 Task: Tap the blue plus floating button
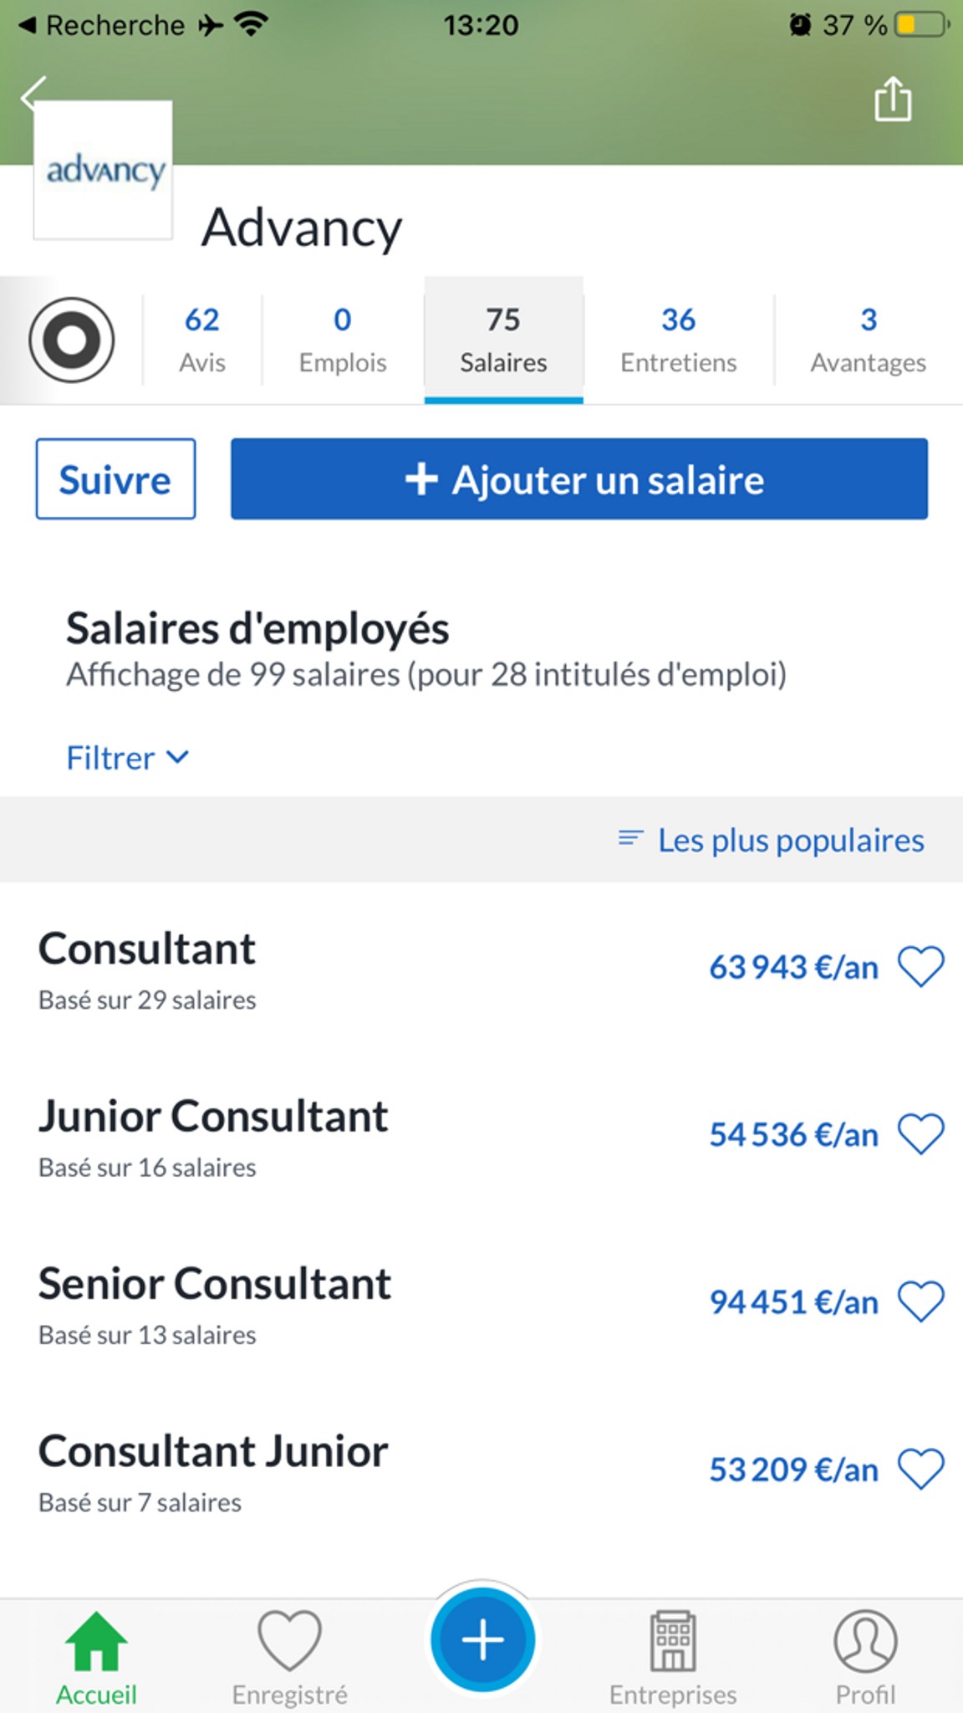click(x=482, y=1639)
